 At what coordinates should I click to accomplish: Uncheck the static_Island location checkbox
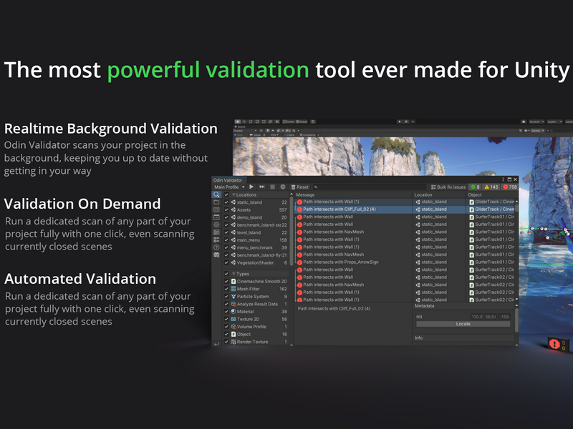click(x=226, y=202)
